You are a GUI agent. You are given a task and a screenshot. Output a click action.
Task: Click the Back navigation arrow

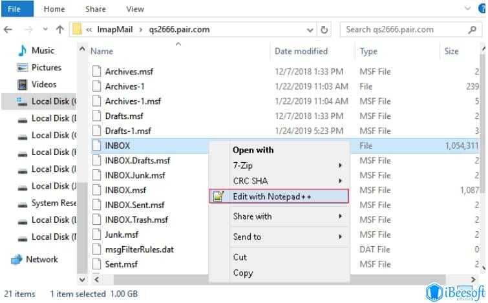(x=8, y=30)
